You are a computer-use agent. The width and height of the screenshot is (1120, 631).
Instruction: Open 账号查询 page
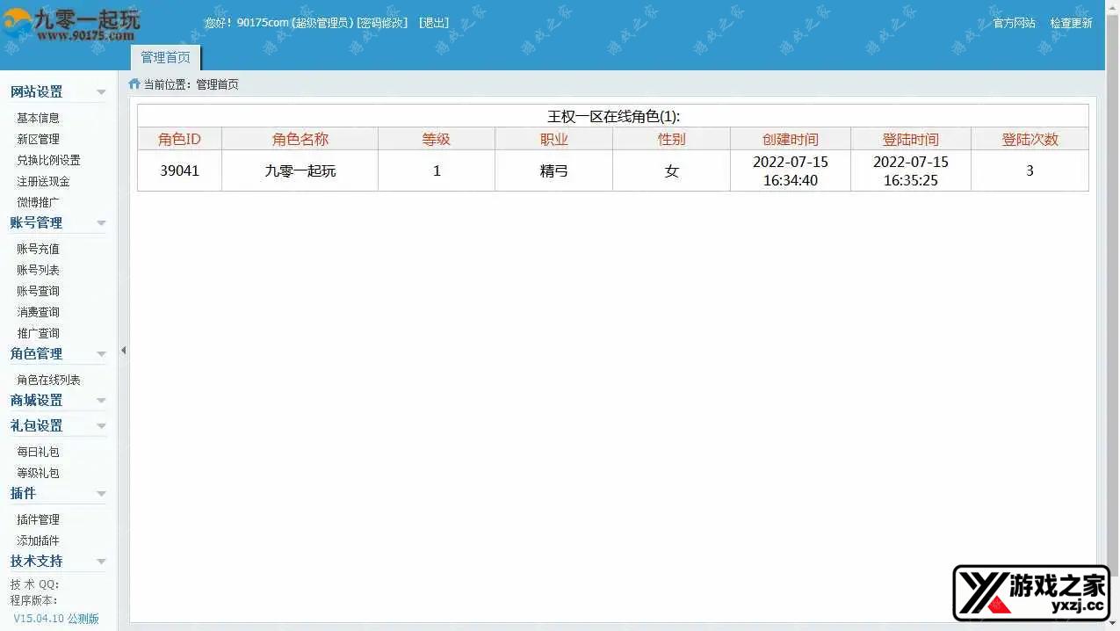(39, 291)
